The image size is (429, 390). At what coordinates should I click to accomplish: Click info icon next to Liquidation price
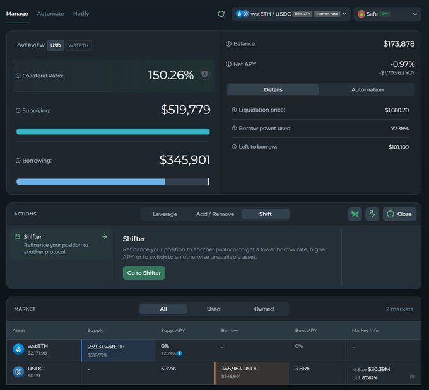tap(234, 110)
